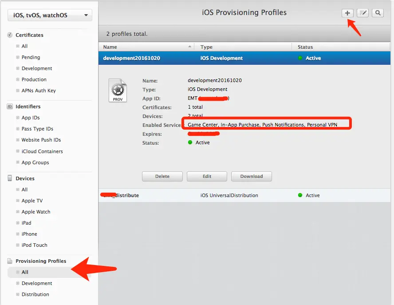Open App IDs
The width and height of the screenshot is (394, 305).
coord(31,118)
